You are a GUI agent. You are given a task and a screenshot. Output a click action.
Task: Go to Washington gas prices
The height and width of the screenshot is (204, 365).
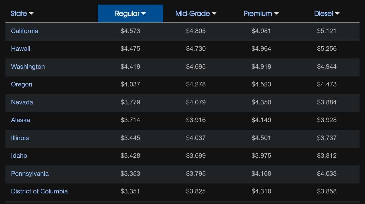click(28, 66)
